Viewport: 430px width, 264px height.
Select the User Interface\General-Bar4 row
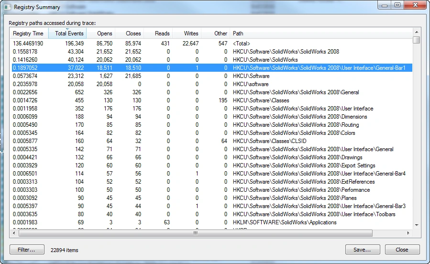[x=212, y=174]
